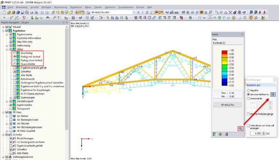Open the Hilfe menu
This screenshot has width=279, height=160.
(150, 7)
